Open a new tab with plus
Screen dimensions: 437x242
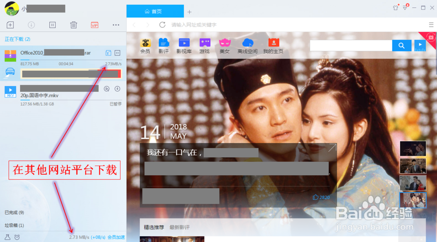tap(190, 12)
